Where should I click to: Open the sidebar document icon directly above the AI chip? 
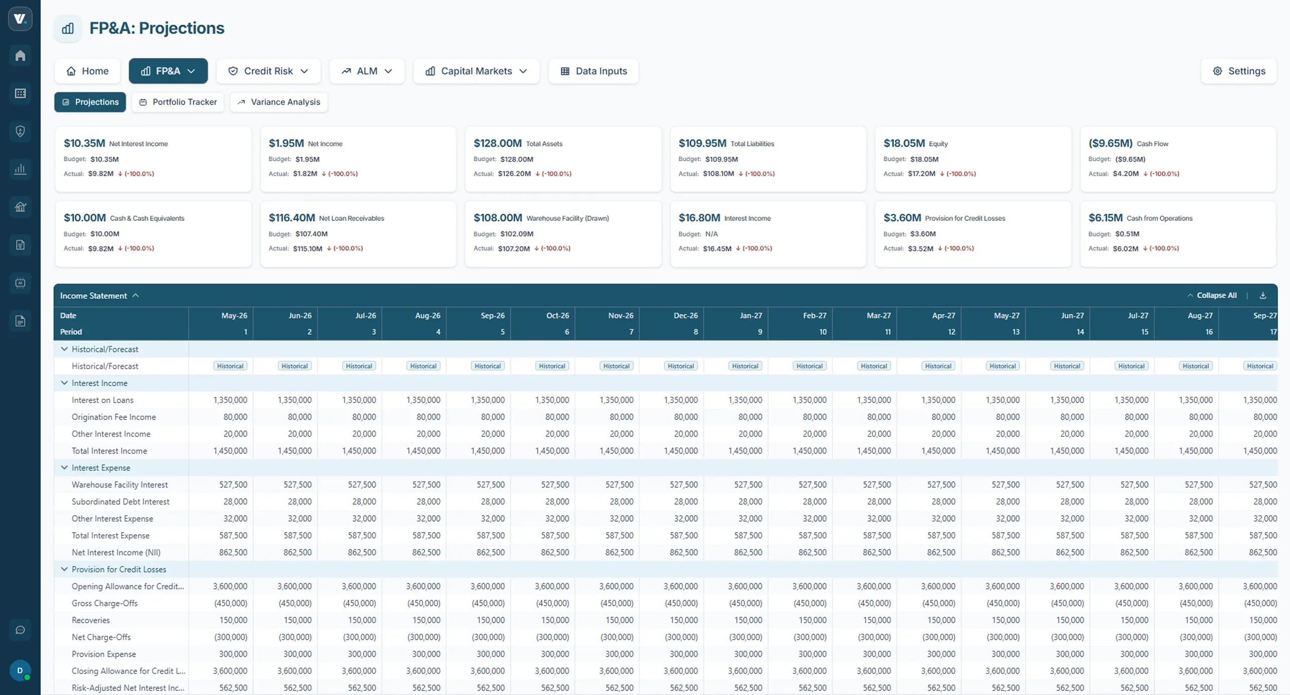click(20, 245)
